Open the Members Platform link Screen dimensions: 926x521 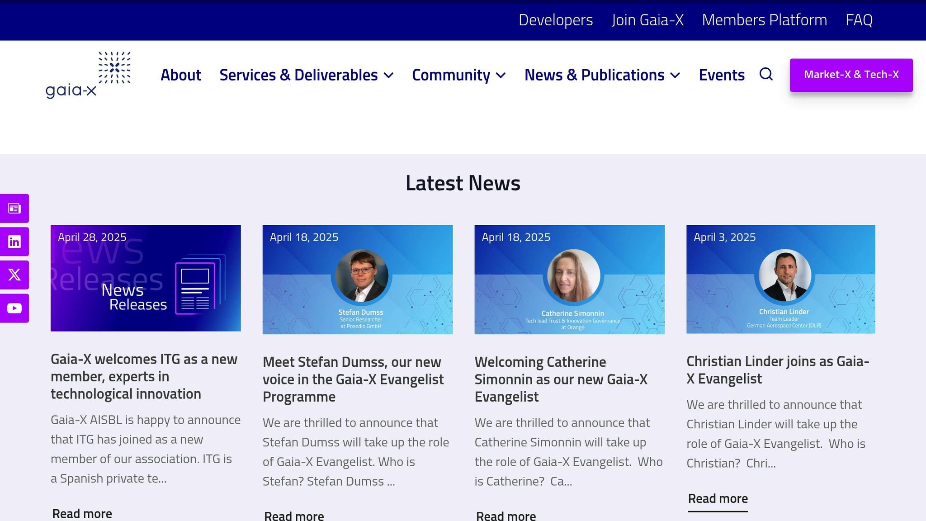point(764,20)
